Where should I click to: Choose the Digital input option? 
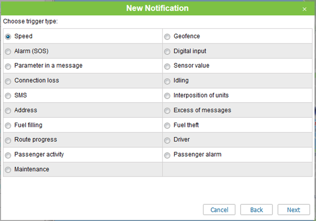click(167, 51)
